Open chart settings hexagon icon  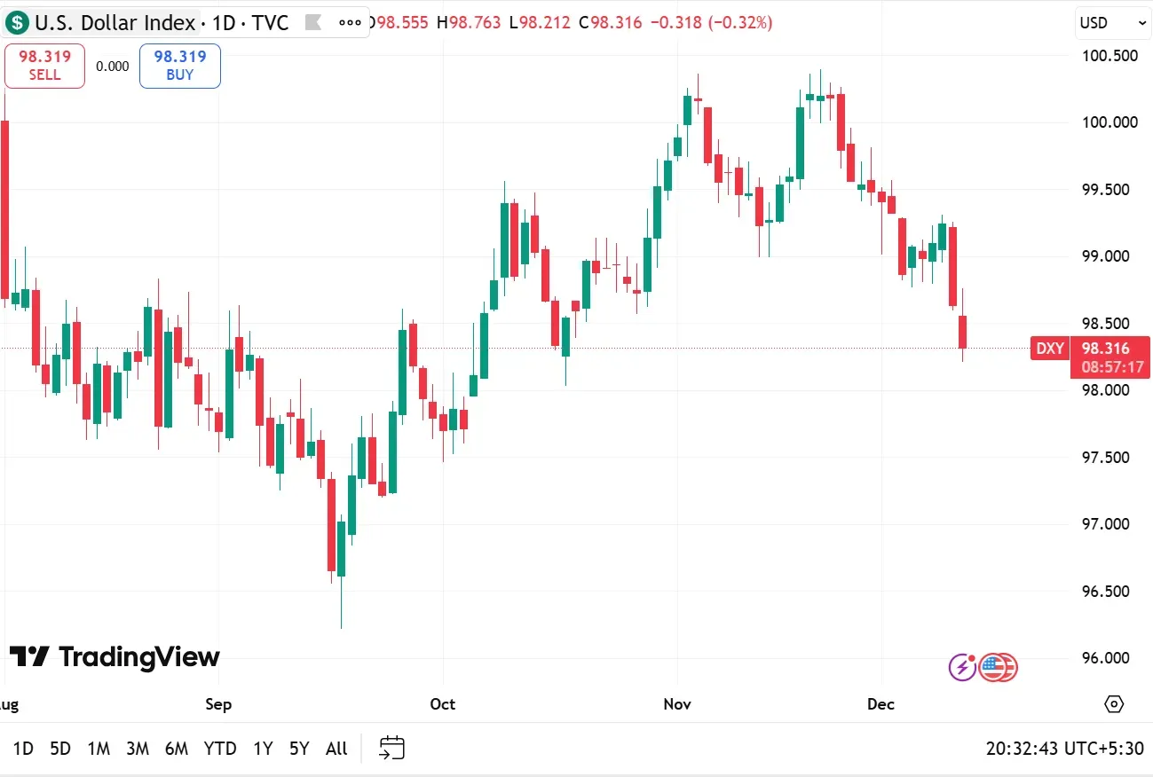pos(1114,704)
